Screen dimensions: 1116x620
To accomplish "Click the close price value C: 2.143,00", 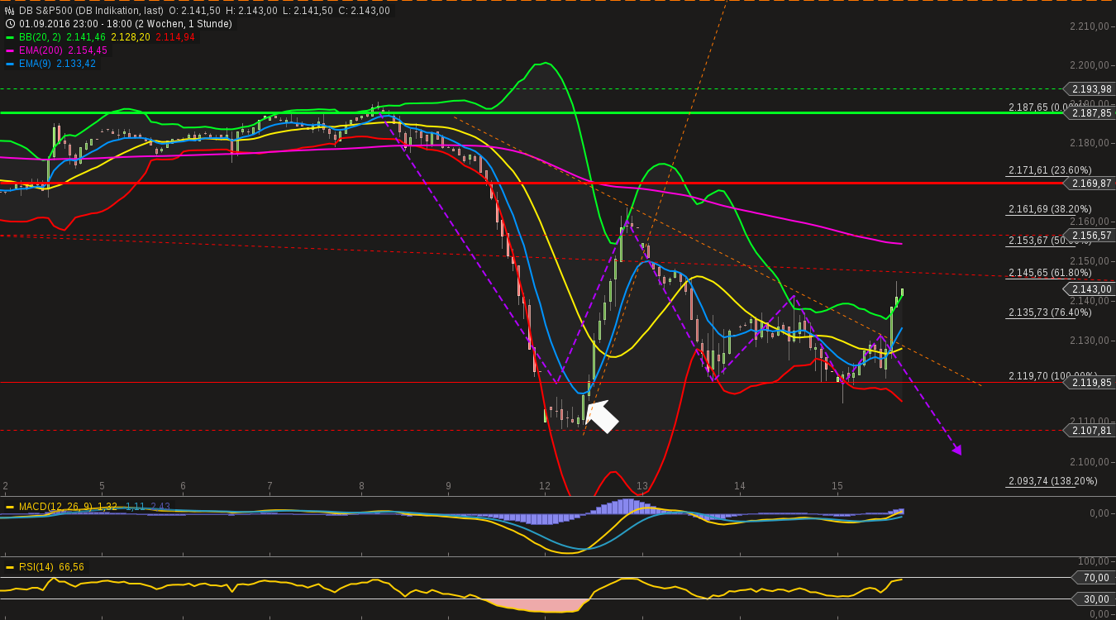I will click(x=365, y=11).
